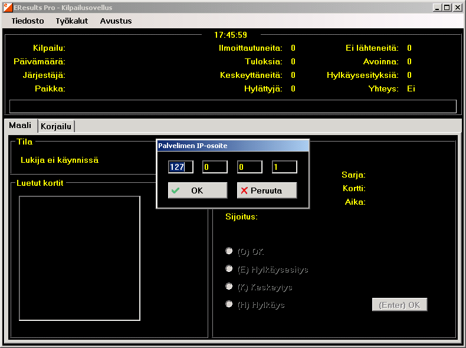
Task: Click the fourth IP octet field containing 1
Action: [x=284, y=167]
